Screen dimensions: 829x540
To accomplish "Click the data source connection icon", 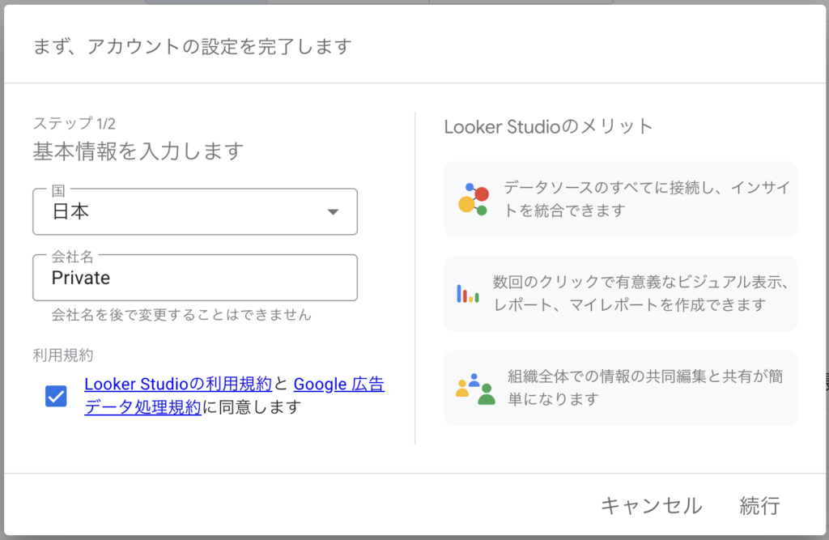I will point(473,199).
